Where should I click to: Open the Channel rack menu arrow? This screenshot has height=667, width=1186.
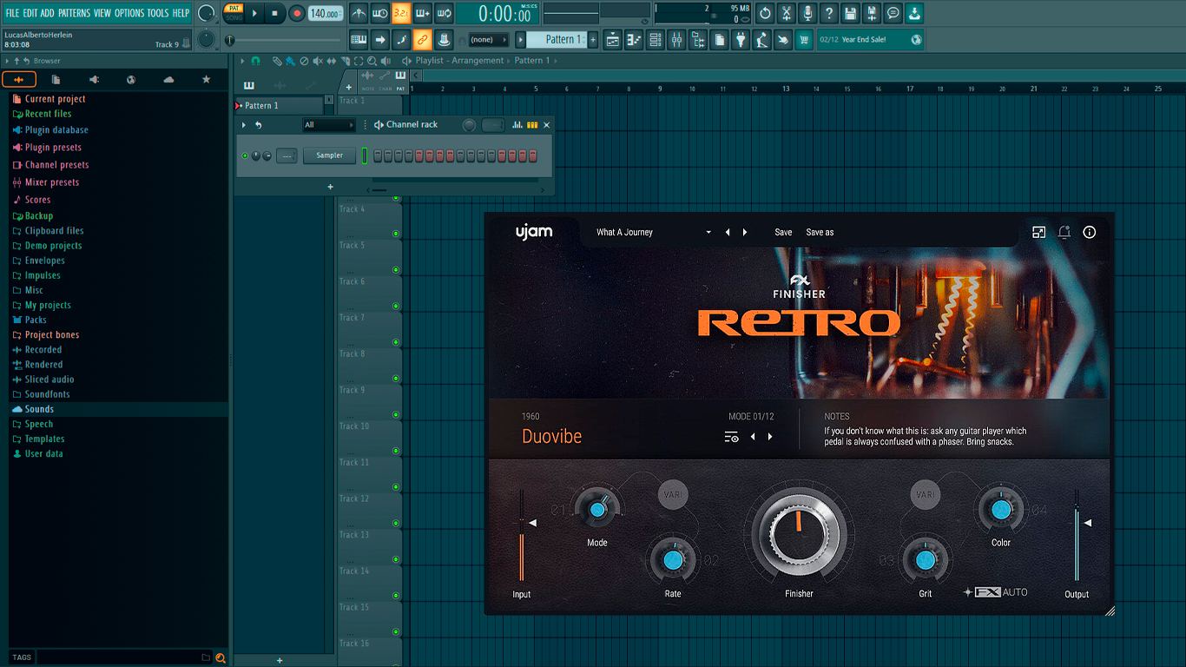244,125
